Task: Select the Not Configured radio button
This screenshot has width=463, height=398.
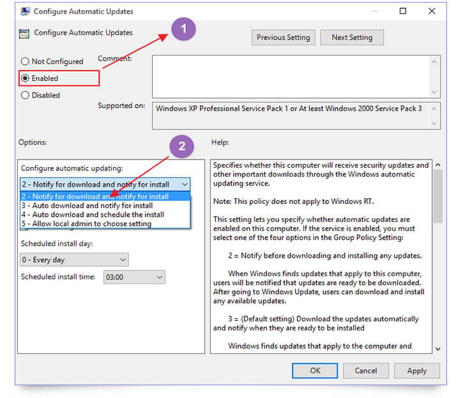Action: tap(25, 61)
